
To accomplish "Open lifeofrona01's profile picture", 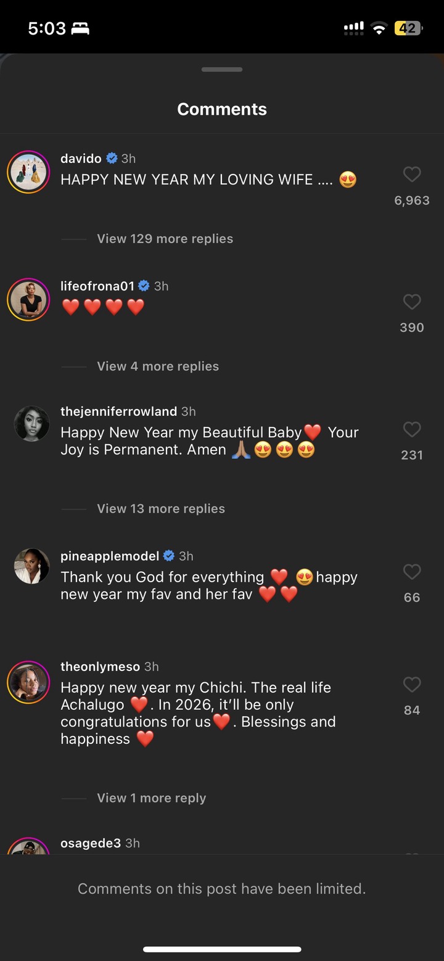I will (x=28, y=300).
